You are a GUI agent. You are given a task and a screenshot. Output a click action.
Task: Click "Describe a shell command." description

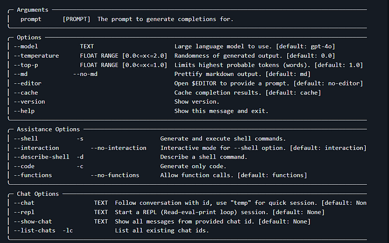[204, 157]
